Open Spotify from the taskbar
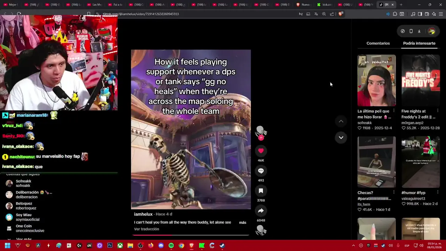Image resolution: width=446 pixels, height=251 pixels. click(x=171, y=245)
